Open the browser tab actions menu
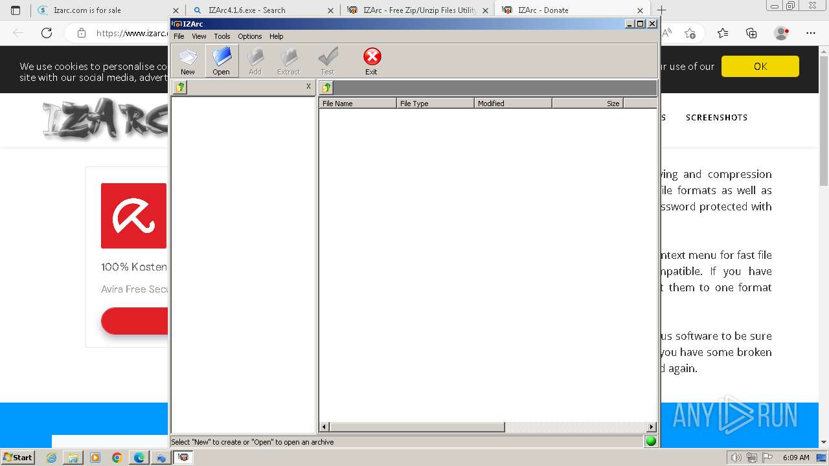 coord(16,10)
